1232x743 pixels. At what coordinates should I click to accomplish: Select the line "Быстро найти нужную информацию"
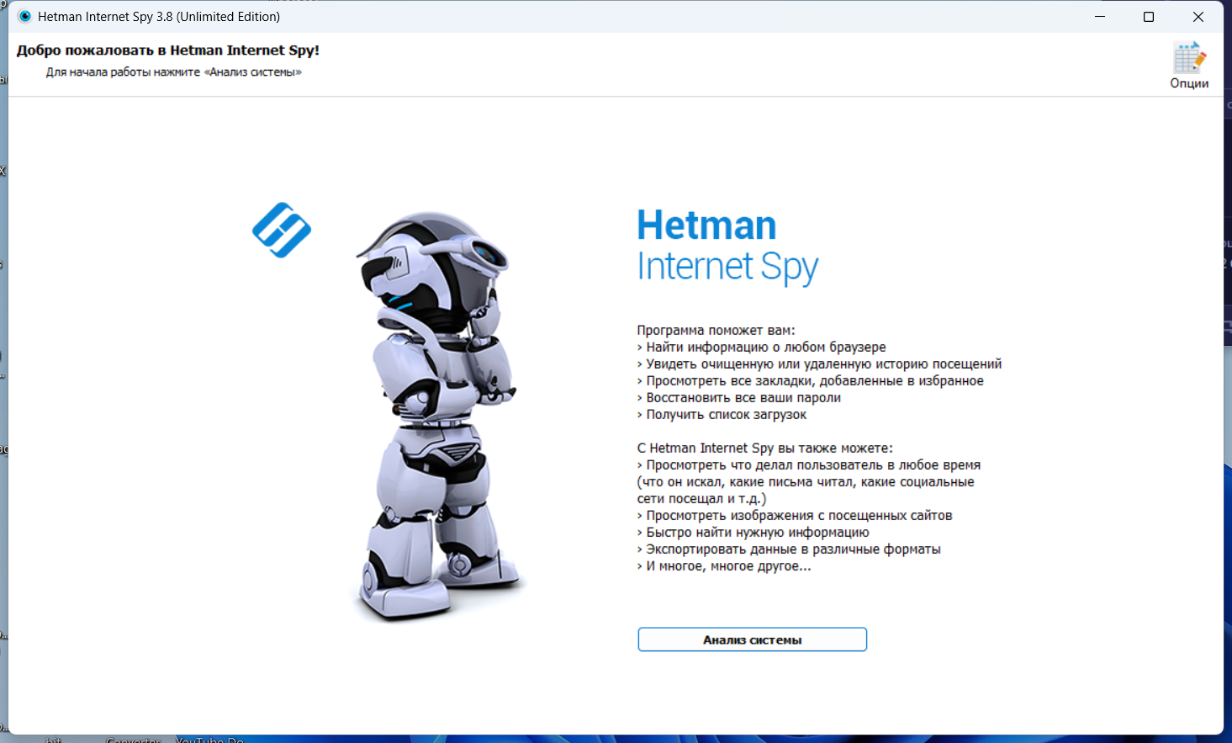tap(758, 533)
